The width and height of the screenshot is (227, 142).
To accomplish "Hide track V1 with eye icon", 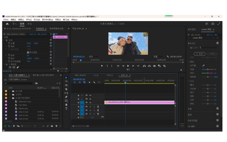I will (90, 103).
